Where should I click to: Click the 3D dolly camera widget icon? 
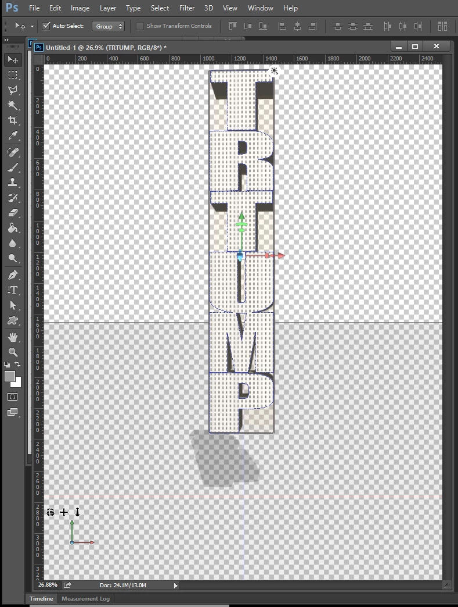tap(77, 512)
